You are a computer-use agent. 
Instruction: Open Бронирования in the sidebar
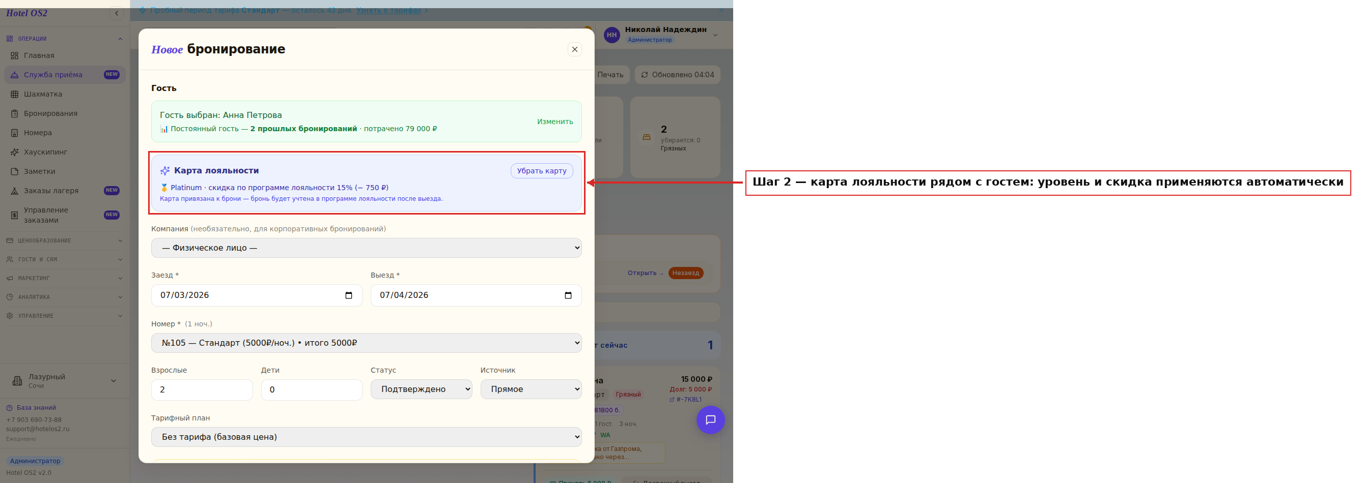point(65,113)
